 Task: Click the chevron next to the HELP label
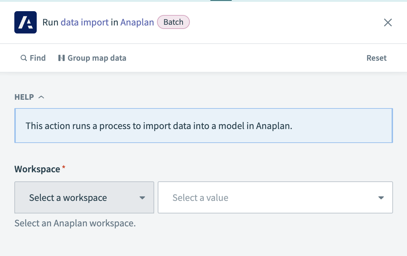pos(41,97)
